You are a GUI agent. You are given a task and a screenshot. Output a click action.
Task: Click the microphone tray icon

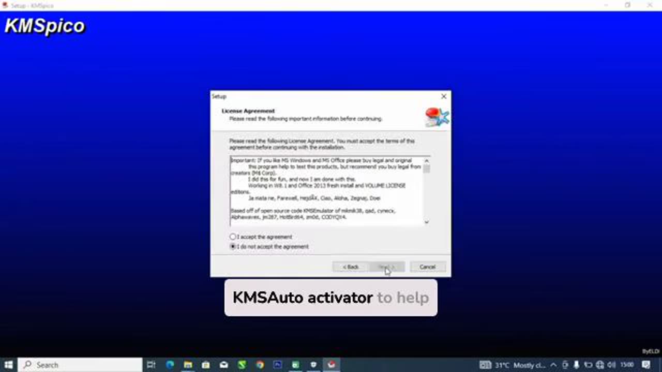click(576, 365)
